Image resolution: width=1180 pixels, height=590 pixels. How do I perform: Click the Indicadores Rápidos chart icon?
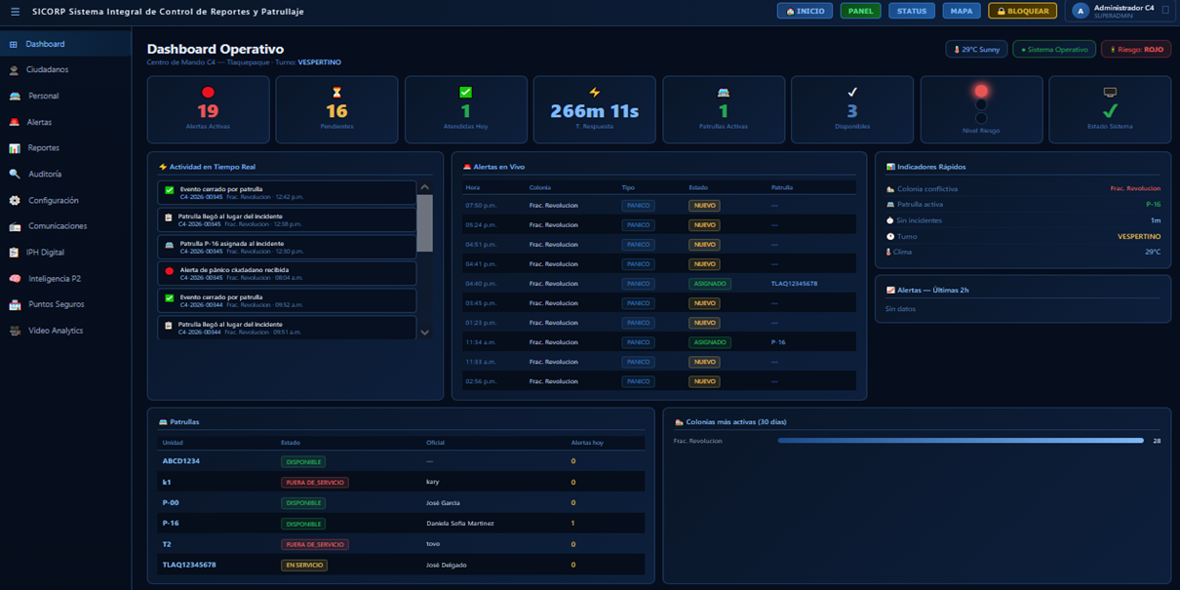tap(890, 167)
